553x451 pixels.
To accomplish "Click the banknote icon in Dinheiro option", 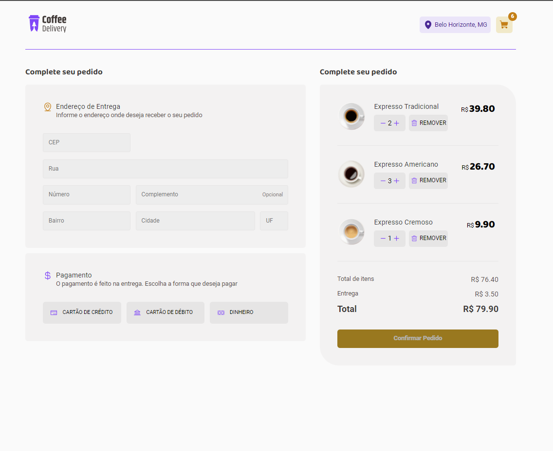I will (x=222, y=312).
